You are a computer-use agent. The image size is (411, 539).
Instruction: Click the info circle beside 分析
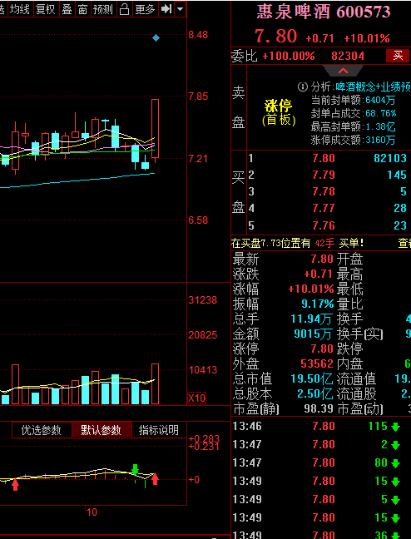pyautogui.click(x=302, y=87)
